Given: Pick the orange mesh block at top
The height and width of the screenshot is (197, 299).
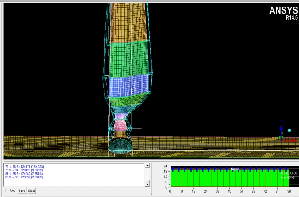Looking at the screenshot, I should tap(128, 21).
